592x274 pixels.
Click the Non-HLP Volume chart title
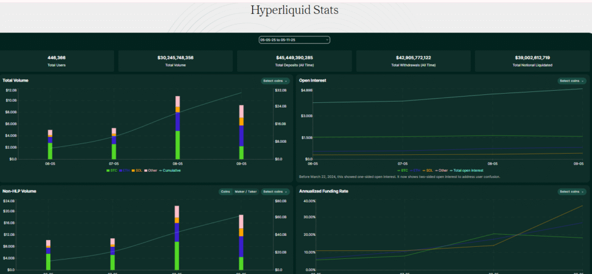[x=19, y=191]
